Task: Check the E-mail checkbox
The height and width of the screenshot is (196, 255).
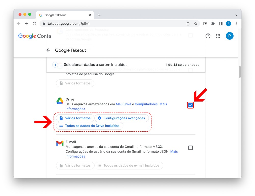Action: (190, 148)
